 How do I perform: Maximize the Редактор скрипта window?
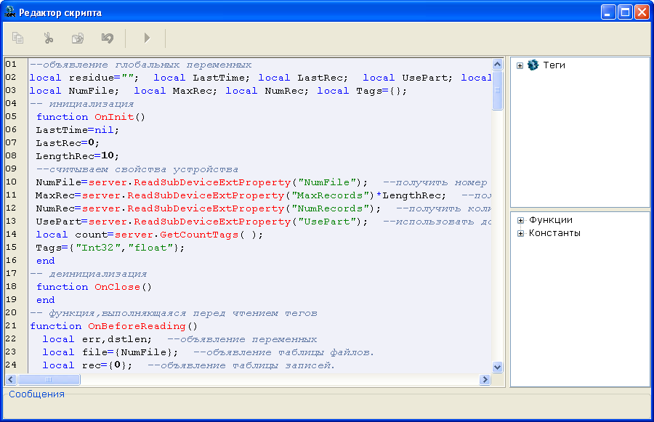tap(625, 12)
